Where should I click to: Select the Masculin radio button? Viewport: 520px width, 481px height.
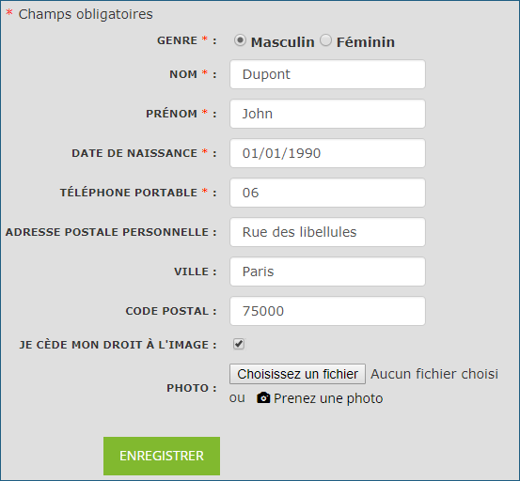click(x=240, y=40)
